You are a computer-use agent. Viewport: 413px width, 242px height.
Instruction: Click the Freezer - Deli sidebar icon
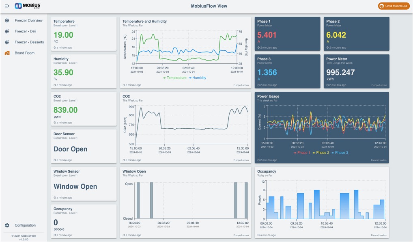pyautogui.click(x=7, y=31)
